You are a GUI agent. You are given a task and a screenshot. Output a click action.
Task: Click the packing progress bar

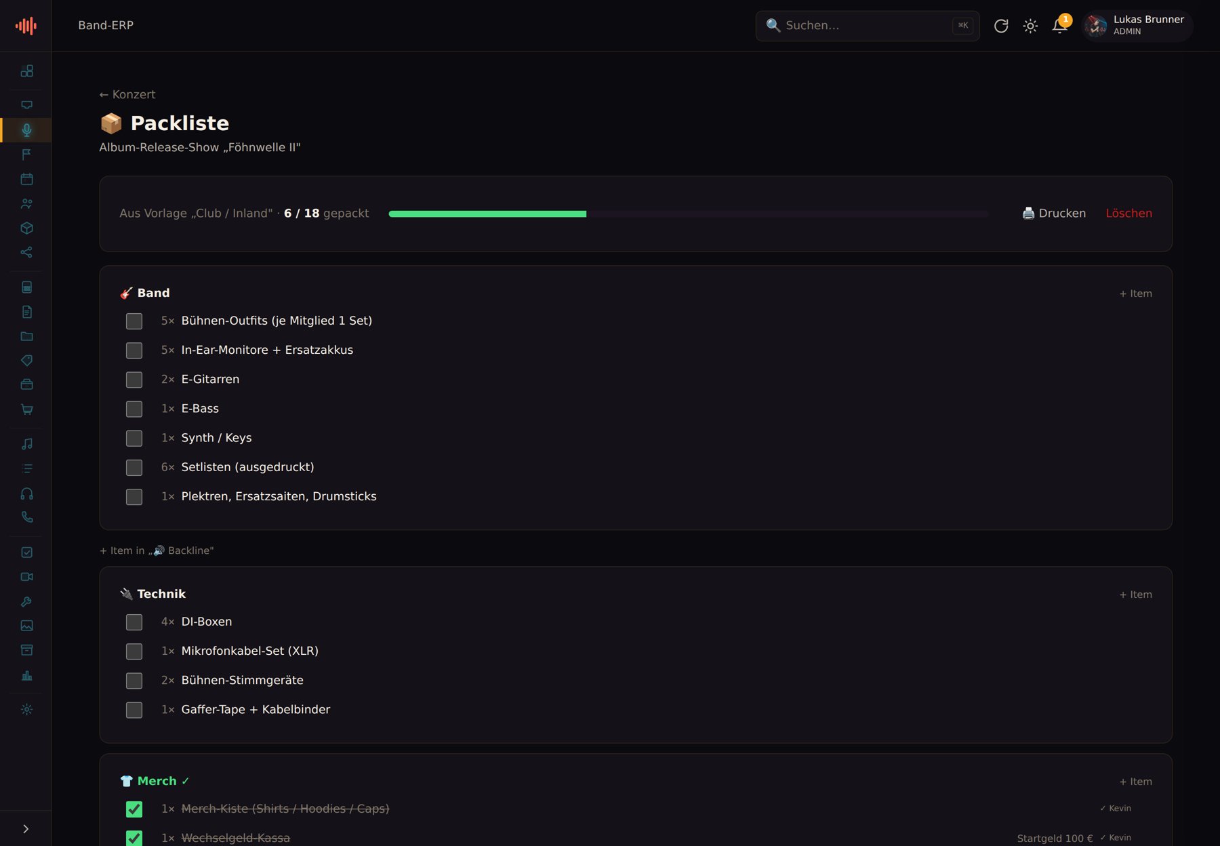click(x=688, y=214)
